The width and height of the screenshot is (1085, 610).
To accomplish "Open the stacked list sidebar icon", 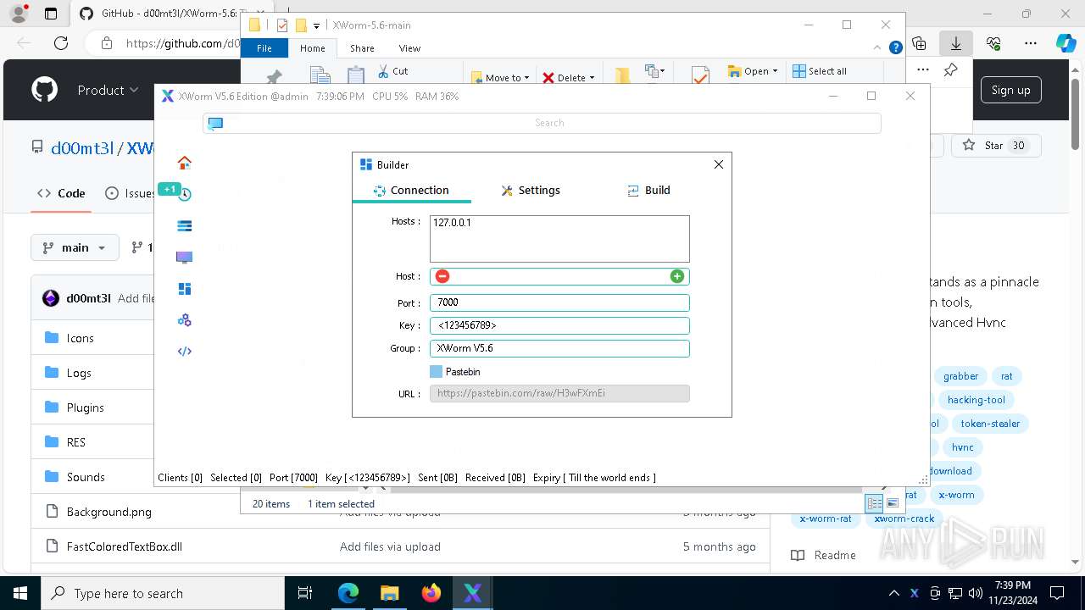I will coord(184,225).
